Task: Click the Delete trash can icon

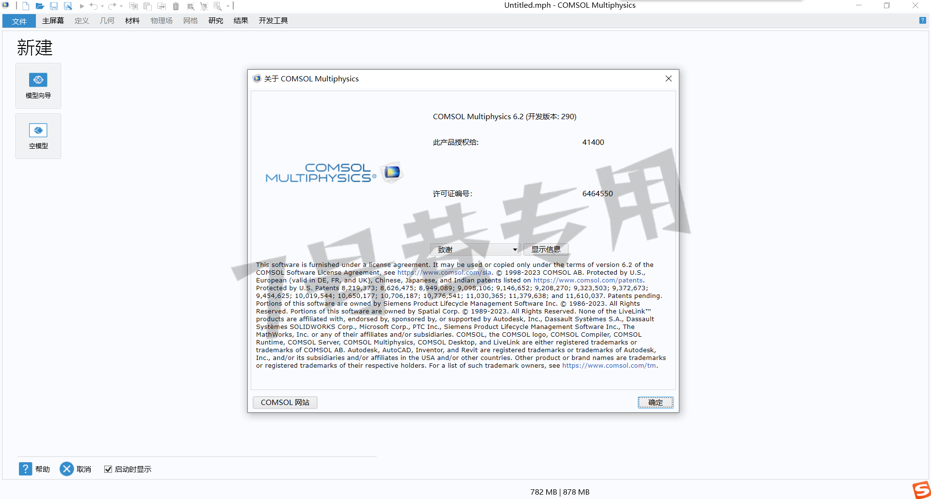Action: pos(176,6)
